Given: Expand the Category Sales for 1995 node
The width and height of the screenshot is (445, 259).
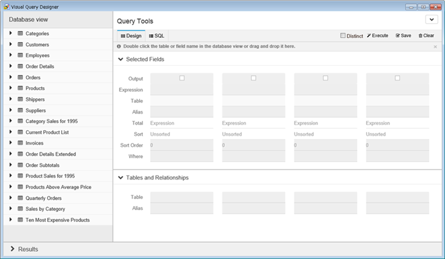Looking at the screenshot, I should 11,121.
